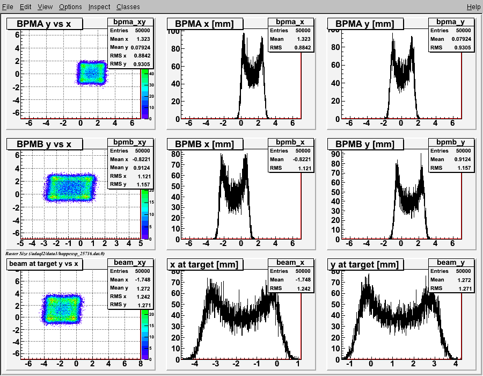Viewport: 483px width, 376px height.
Task: Click 'RMS 1.242' in beam_x stats
Action: point(290,288)
